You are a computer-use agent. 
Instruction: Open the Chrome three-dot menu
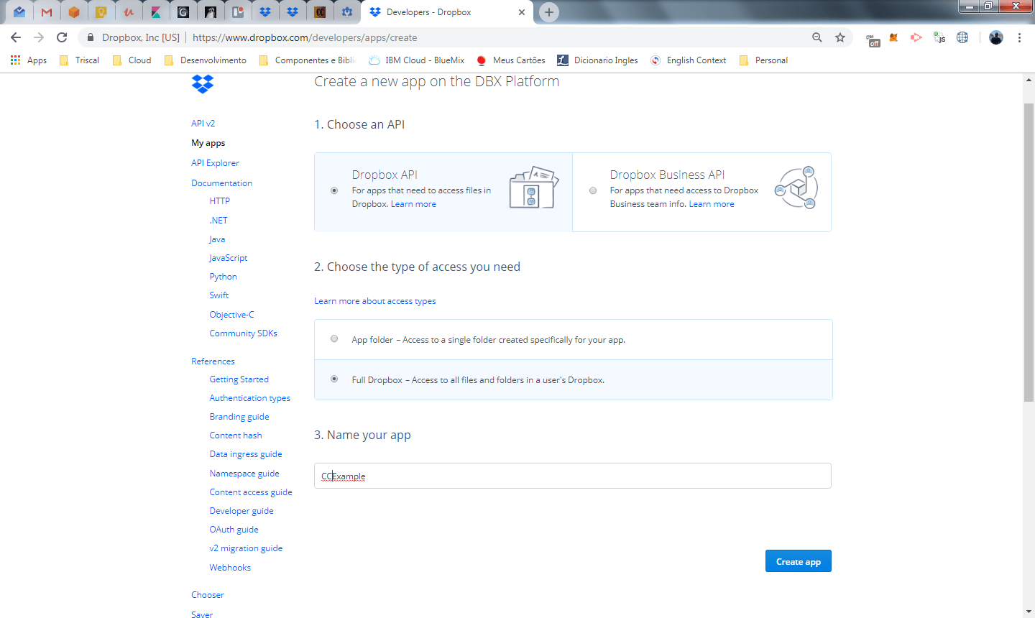click(x=1019, y=37)
